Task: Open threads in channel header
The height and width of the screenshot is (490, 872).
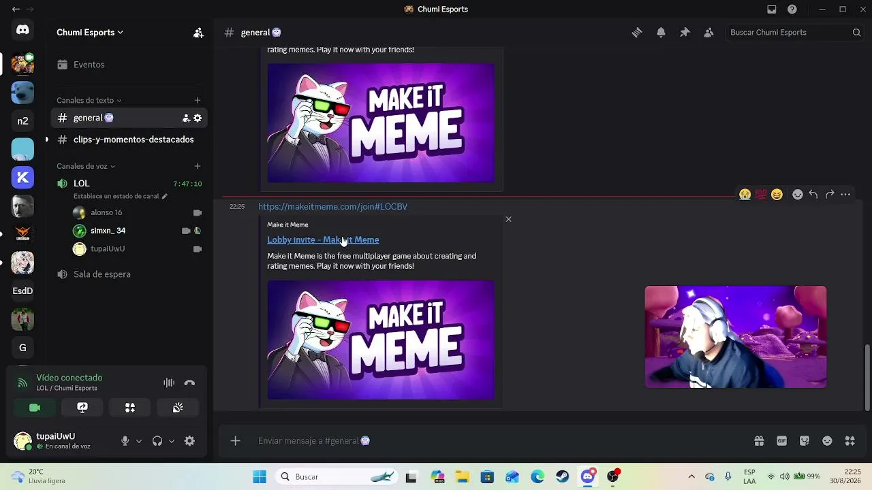Action: pyautogui.click(x=637, y=33)
